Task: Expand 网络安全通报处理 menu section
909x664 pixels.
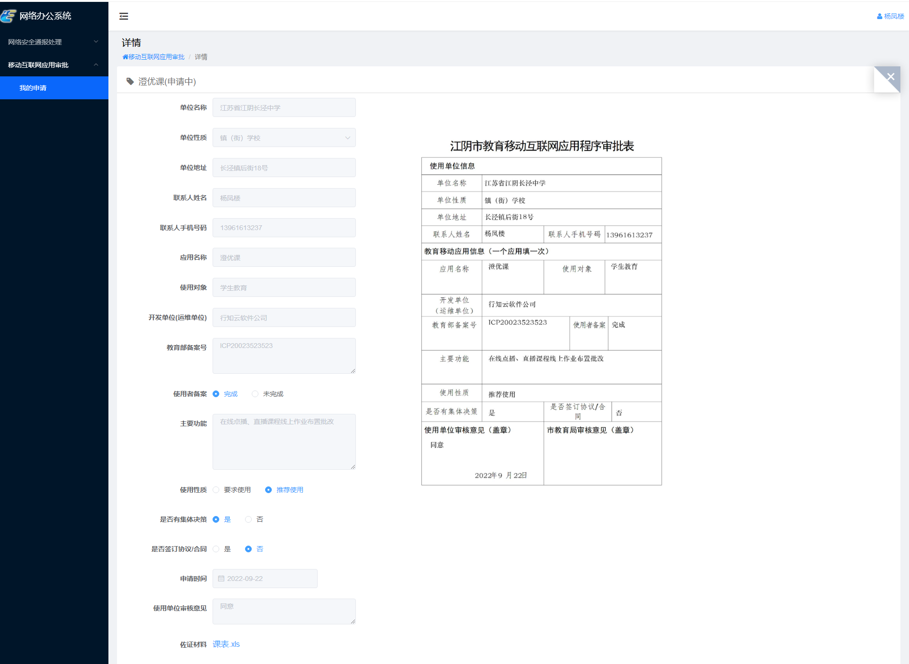Action: click(x=54, y=42)
